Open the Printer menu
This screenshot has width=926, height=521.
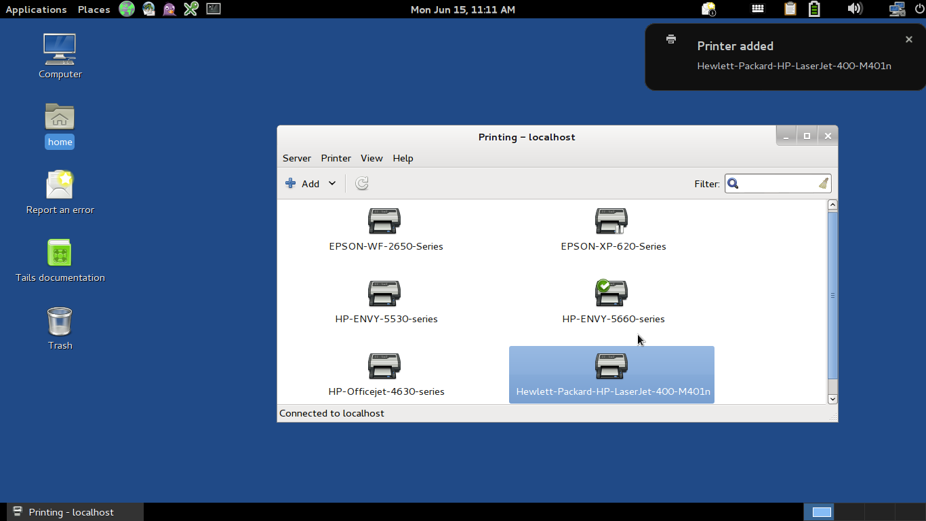pyautogui.click(x=336, y=158)
